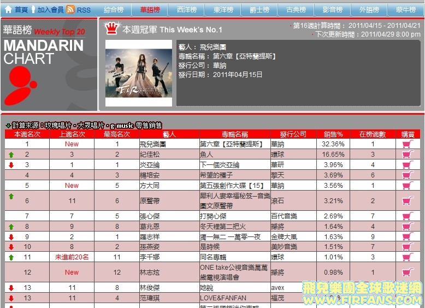Click the cart icon for 林志炫 row
Screen dimensions: 425x308
[x=408, y=272]
